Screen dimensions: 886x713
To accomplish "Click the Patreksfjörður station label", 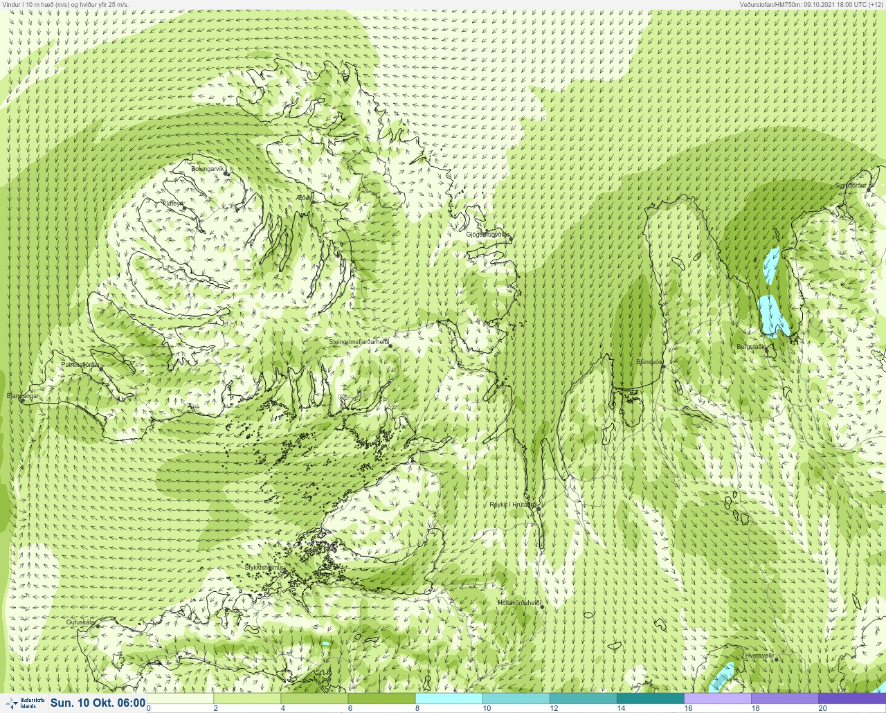I will click(x=80, y=364).
